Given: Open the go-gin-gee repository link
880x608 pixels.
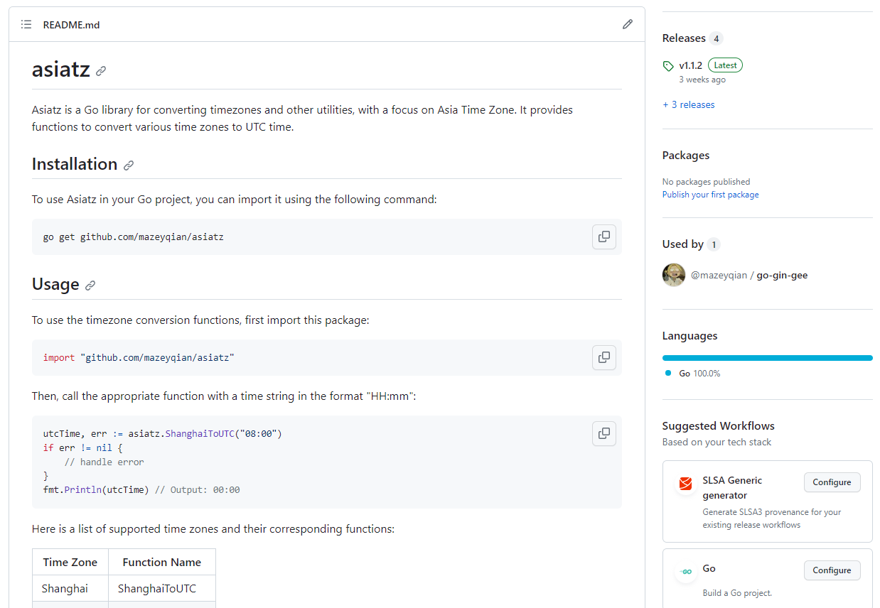Looking at the screenshot, I should tap(782, 275).
